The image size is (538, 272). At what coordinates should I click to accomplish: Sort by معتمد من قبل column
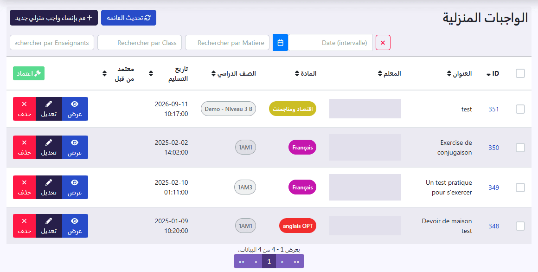point(118,73)
